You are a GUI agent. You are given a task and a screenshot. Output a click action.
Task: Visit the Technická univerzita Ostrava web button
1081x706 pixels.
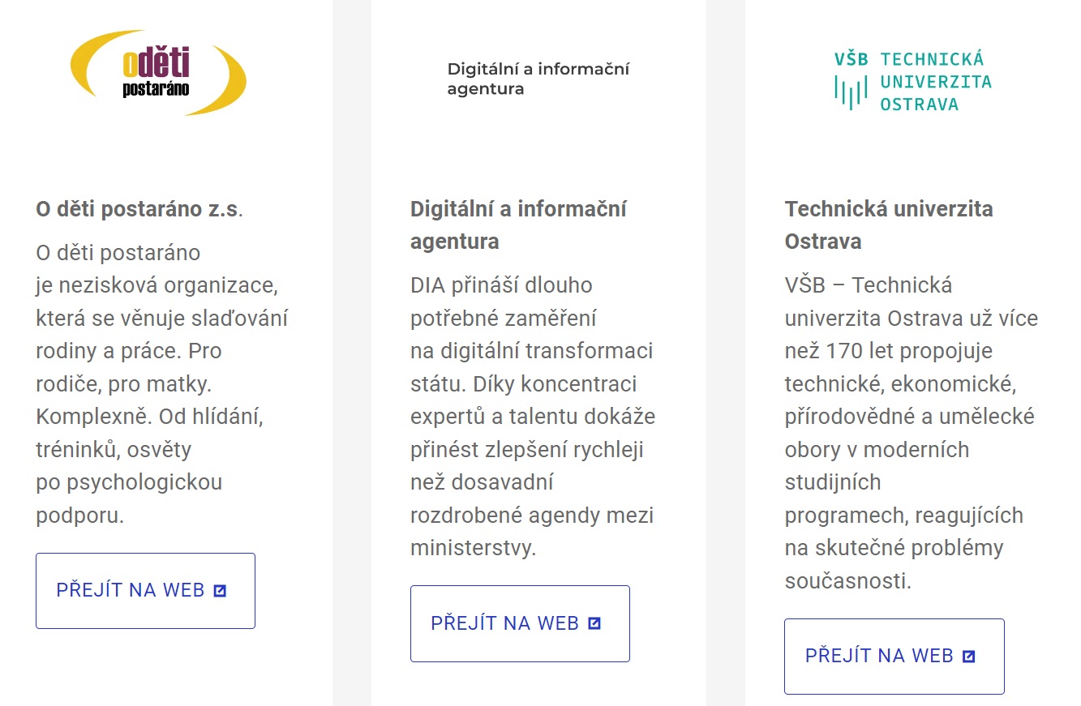(x=894, y=657)
